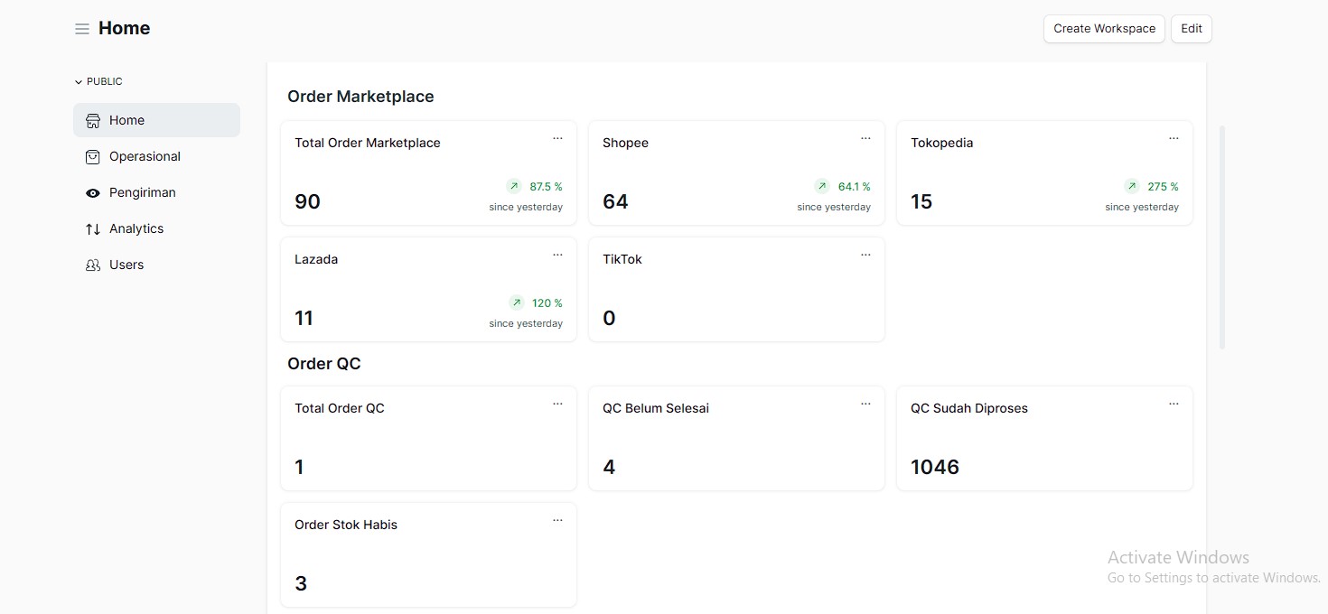This screenshot has width=1328, height=614.
Task: Click the green trend arrow on Tokopedia card
Action: (1131, 187)
